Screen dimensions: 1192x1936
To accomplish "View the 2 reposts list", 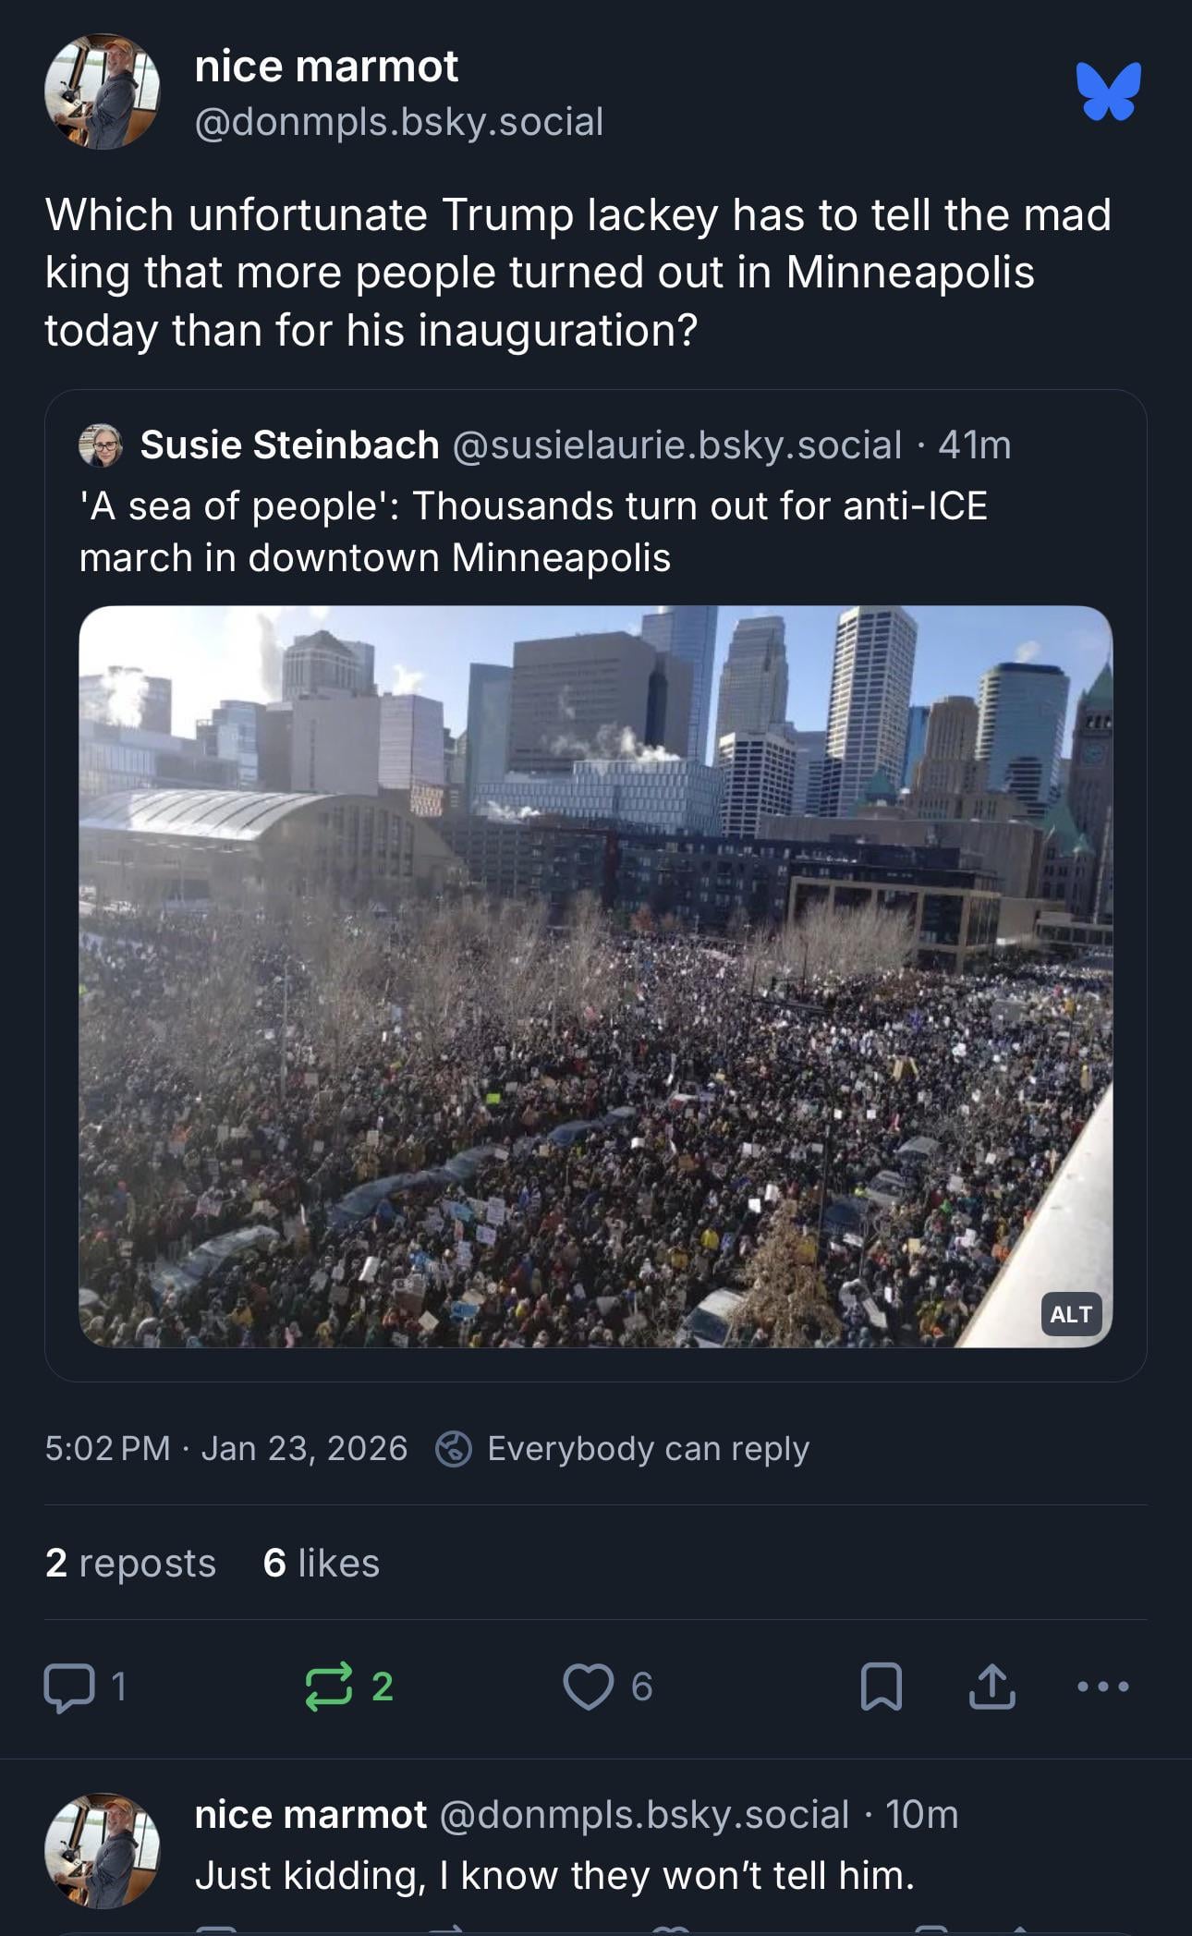I will tap(130, 1563).
